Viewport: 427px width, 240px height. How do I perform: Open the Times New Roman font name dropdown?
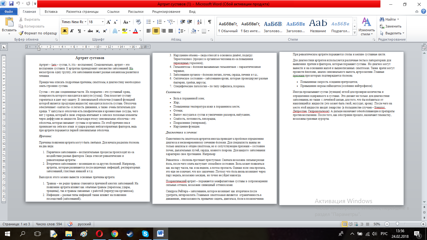pos(85,22)
